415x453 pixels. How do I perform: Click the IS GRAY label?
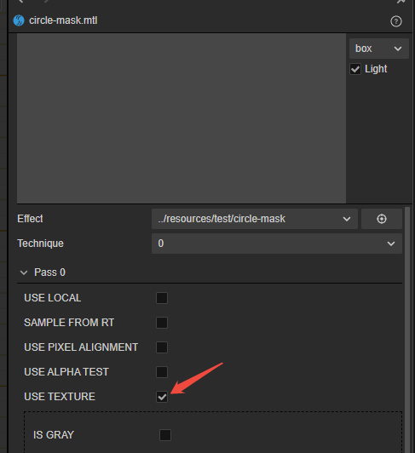(54, 435)
